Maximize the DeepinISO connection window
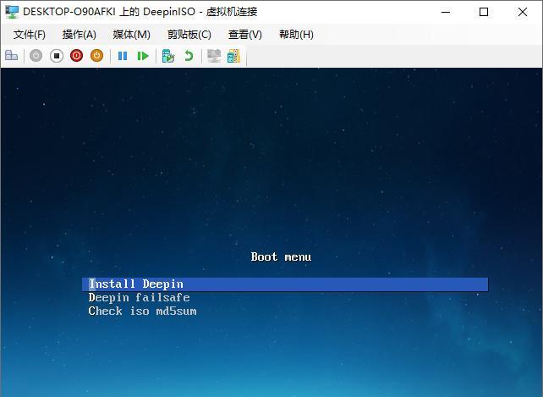Viewport: 543px width, 397px height. pos(484,12)
